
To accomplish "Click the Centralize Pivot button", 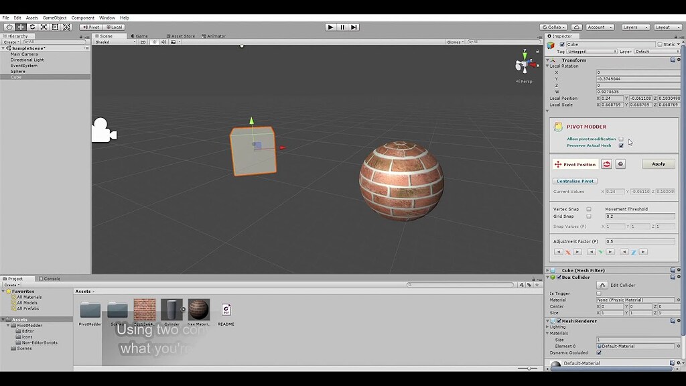I will (575, 180).
